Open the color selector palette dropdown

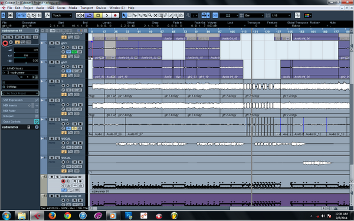click(x=308, y=15)
